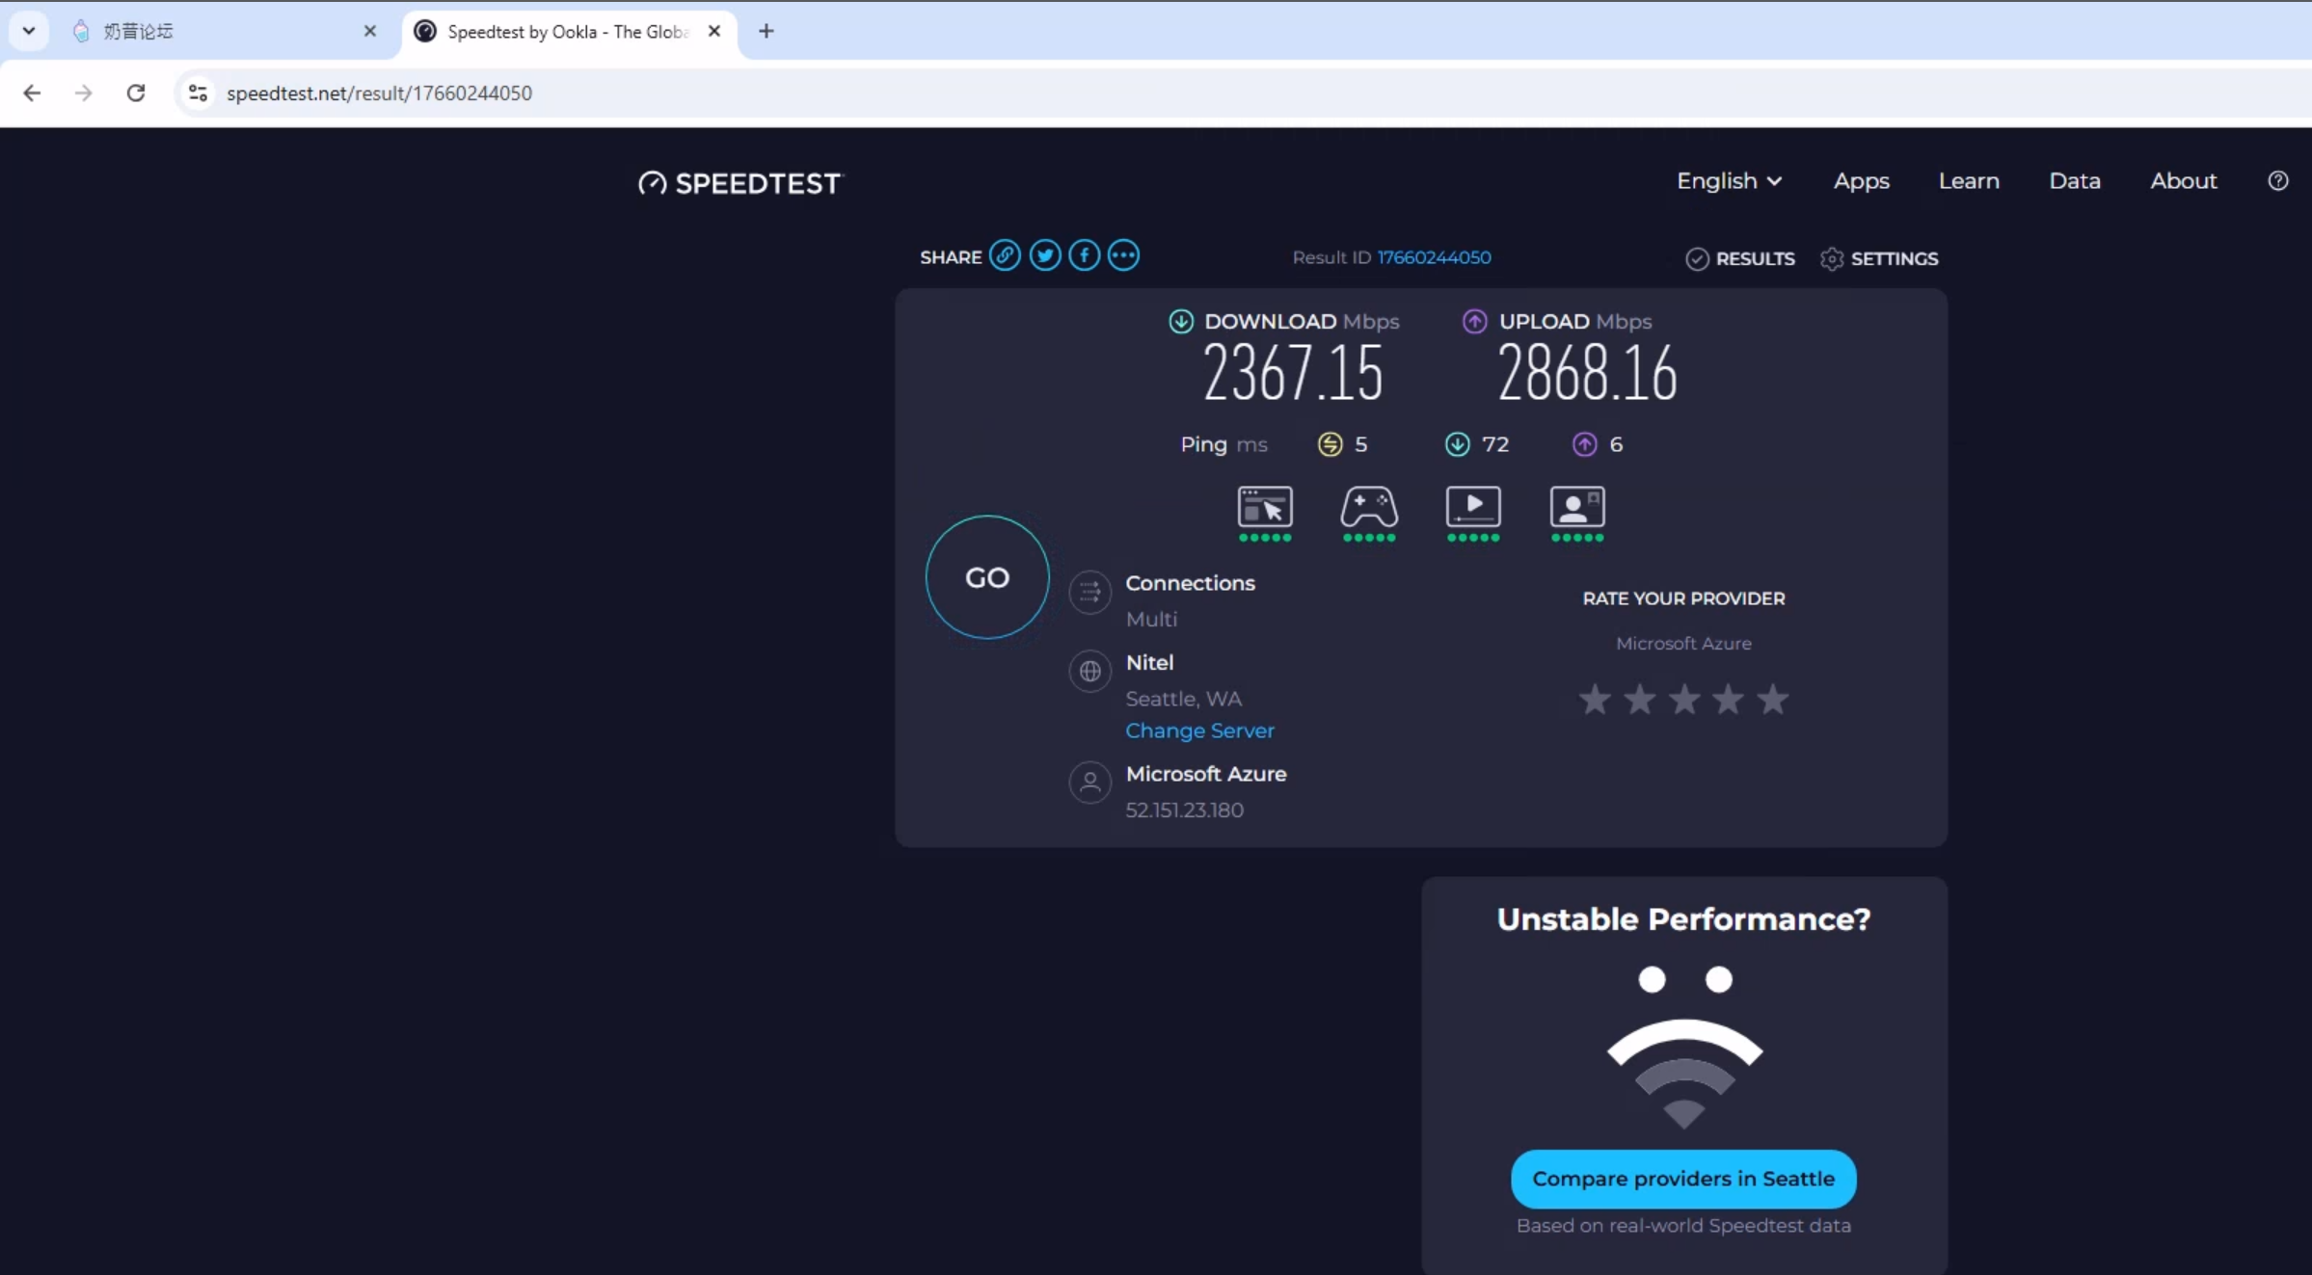
Task: Open the help question mark icon
Action: (2278, 181)
